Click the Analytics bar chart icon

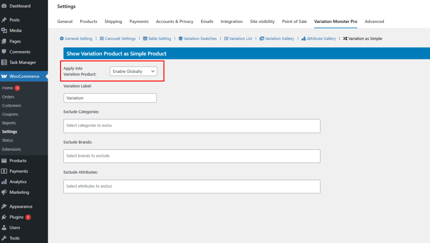point(4,182)
